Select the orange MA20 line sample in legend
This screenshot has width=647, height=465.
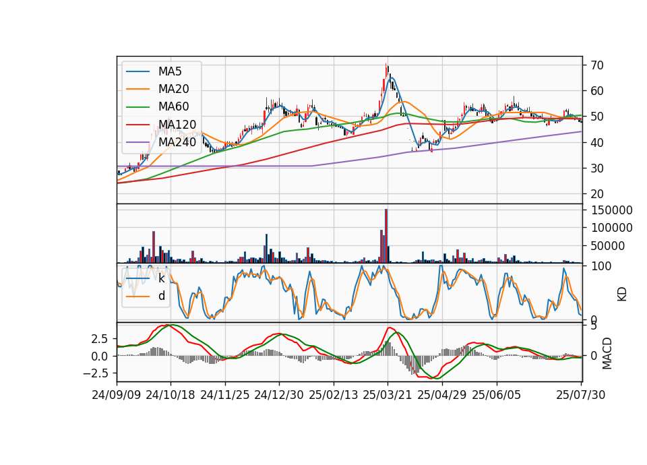point(137,89)
